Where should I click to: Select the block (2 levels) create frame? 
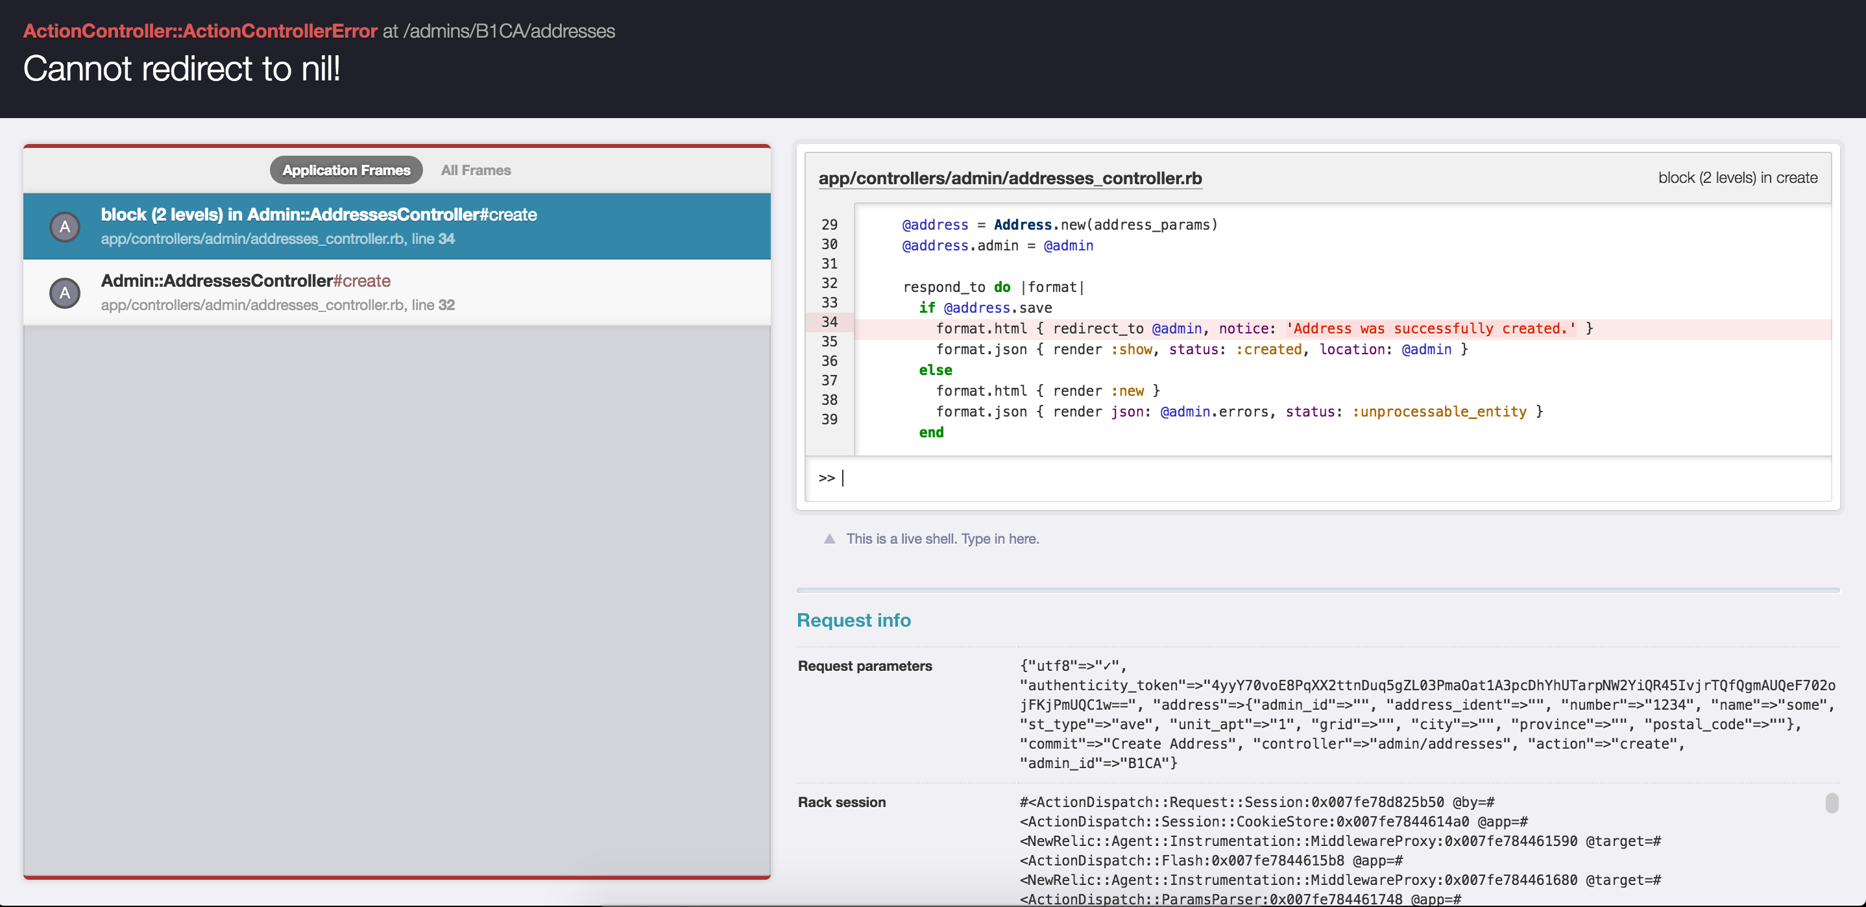click(x=319, y=215)
